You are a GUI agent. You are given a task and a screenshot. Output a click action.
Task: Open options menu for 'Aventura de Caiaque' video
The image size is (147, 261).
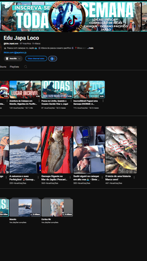pos(39,101)
